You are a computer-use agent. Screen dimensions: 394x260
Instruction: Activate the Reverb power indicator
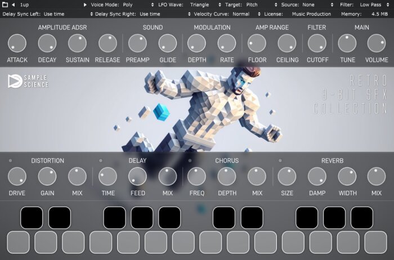tap(280, 160)
